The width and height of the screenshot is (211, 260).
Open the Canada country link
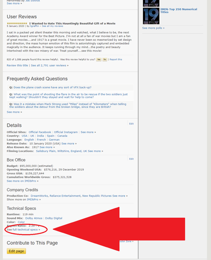(x=62, y=136)
